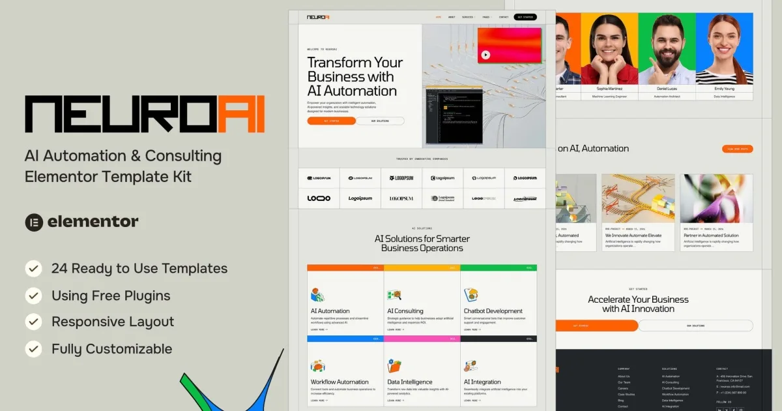
Task: Click Learn More under AI Integration
Action: [x=472, y=401]
